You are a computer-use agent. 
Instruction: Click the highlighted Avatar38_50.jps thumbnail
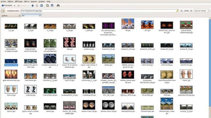11,61
